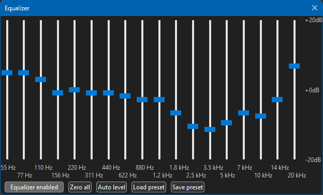The width and height of the screenshot is (323, 195).
Task: Click the 5 kHz slider handle
Action: point(226,123)
